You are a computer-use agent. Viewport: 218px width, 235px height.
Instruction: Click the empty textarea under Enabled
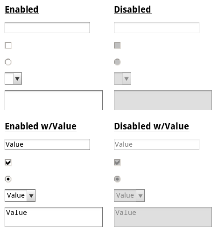point(54,100)
